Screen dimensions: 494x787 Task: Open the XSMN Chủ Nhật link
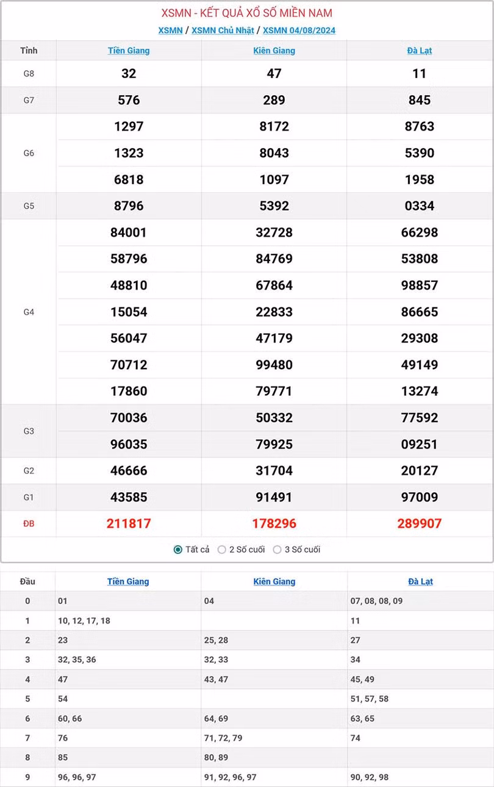[x=223, y=31]
